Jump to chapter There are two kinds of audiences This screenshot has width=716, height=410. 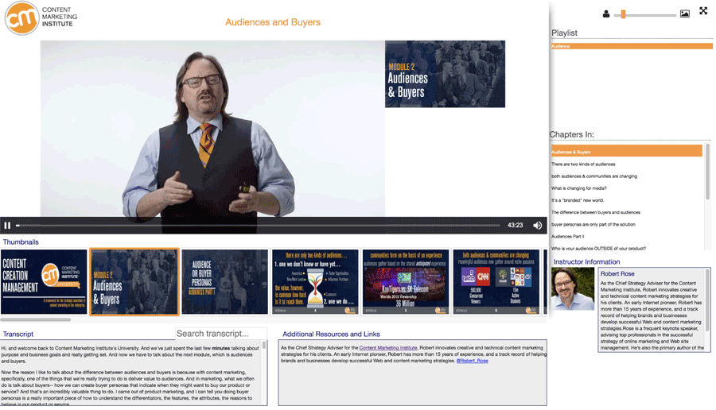point(583,164)
